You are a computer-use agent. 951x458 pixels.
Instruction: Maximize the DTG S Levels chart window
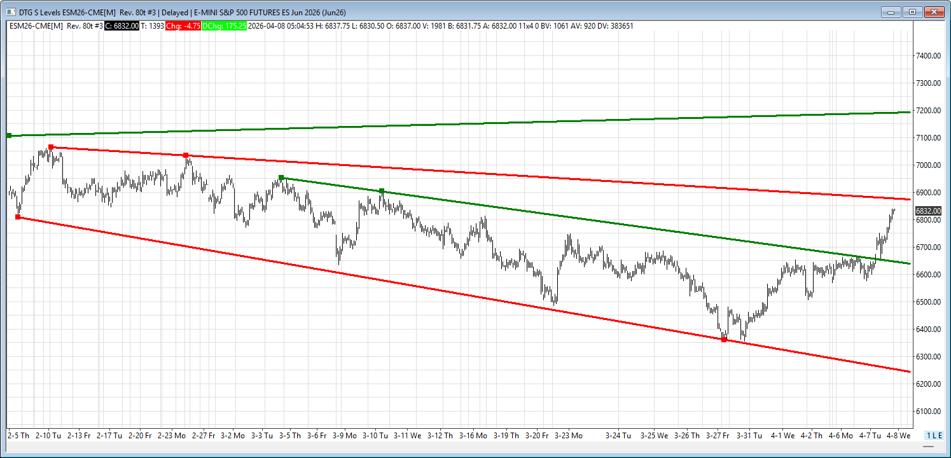coord(912,12)
